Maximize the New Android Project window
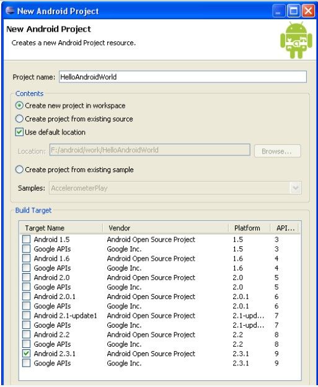Image resolution: width=318 pixels, height=387 pixels. [x=294, y=11]
